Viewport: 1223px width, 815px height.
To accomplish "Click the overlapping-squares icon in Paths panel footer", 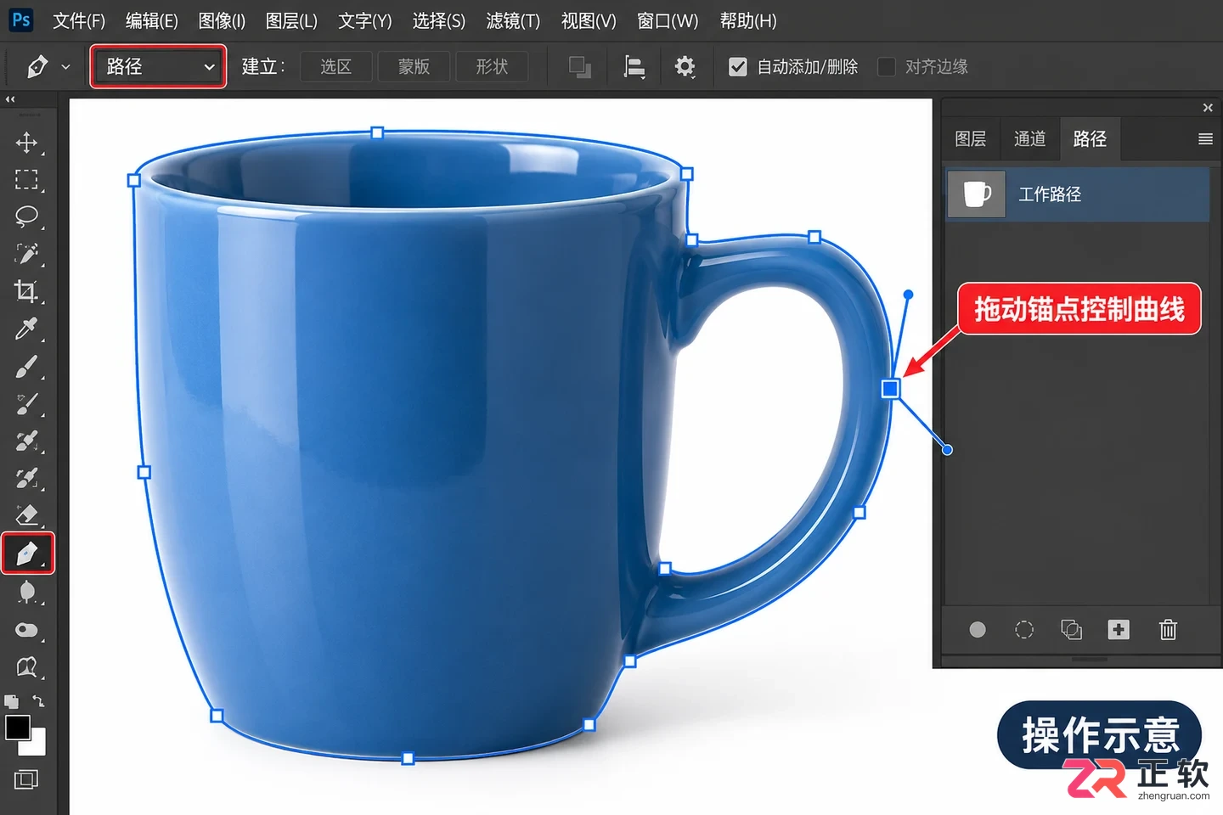I will coord(1071,629).
